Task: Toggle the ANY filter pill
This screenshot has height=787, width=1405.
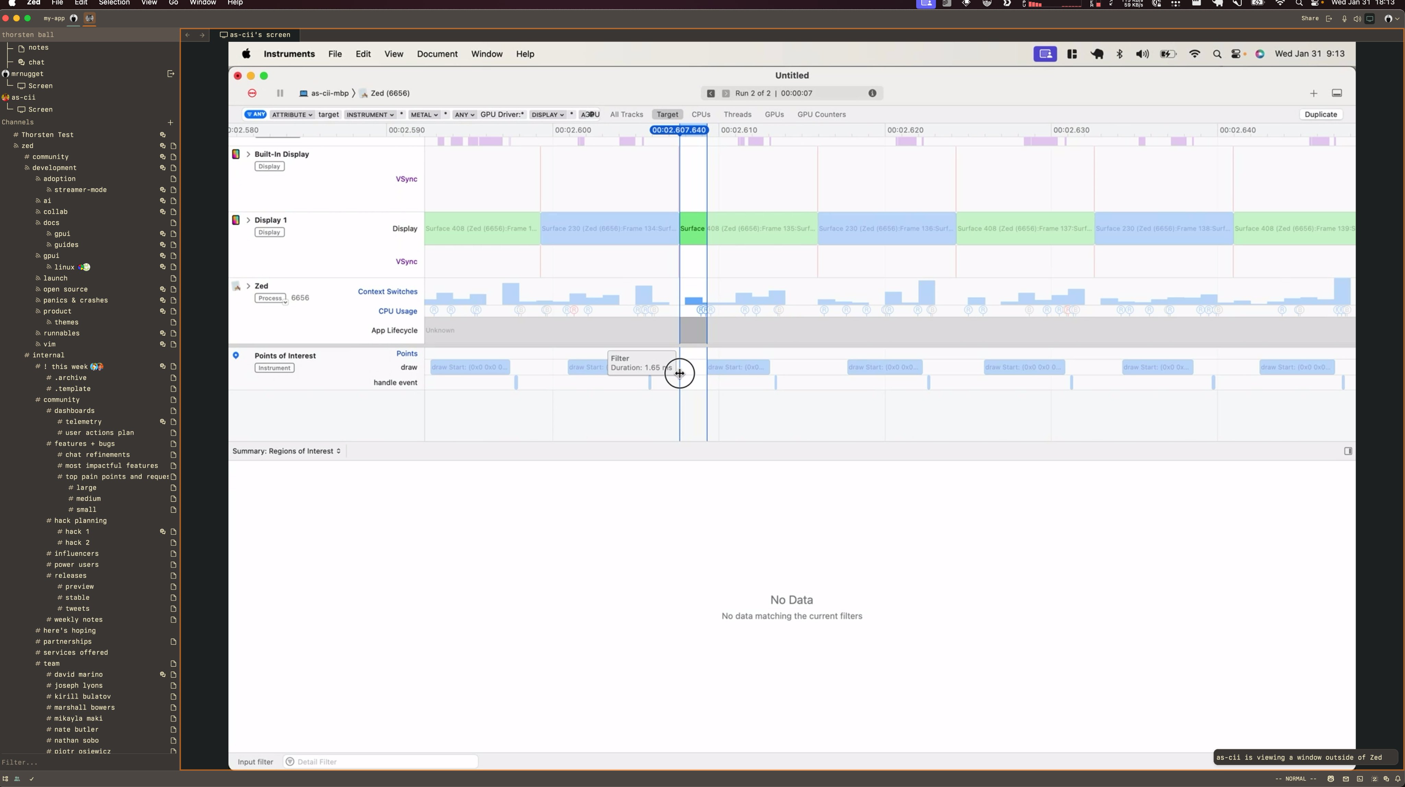Action: click(255, 114)
